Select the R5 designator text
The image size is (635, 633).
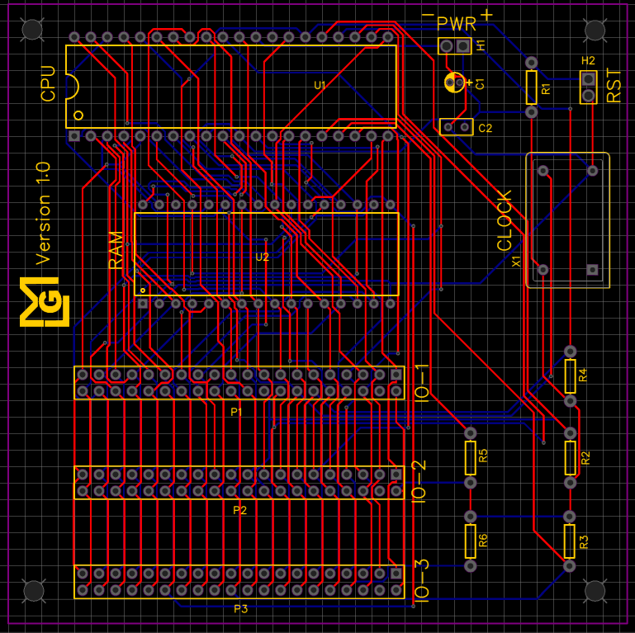(483, 456)
